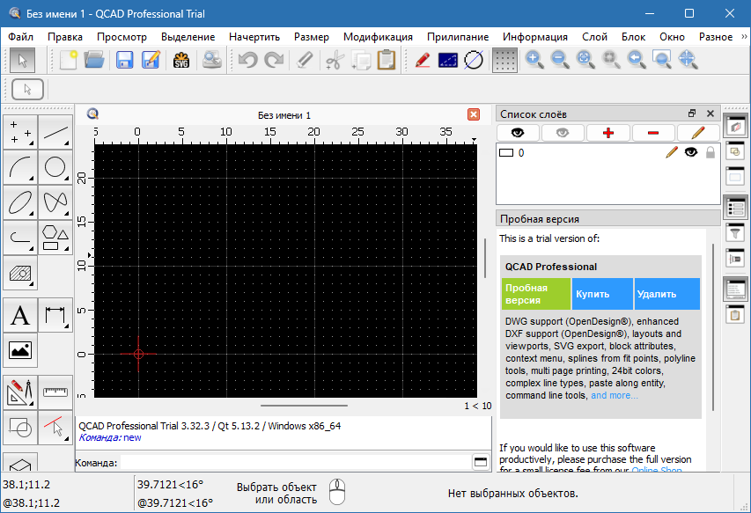Toggle draft mode red pencil icon

[423, 61]
